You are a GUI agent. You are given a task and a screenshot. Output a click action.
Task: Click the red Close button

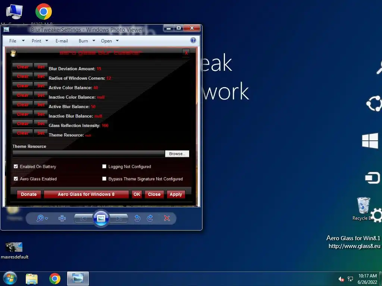click(x=154, y=194)
